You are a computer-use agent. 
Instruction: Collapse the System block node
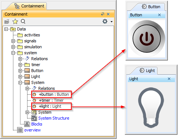[x=20, y=82]
